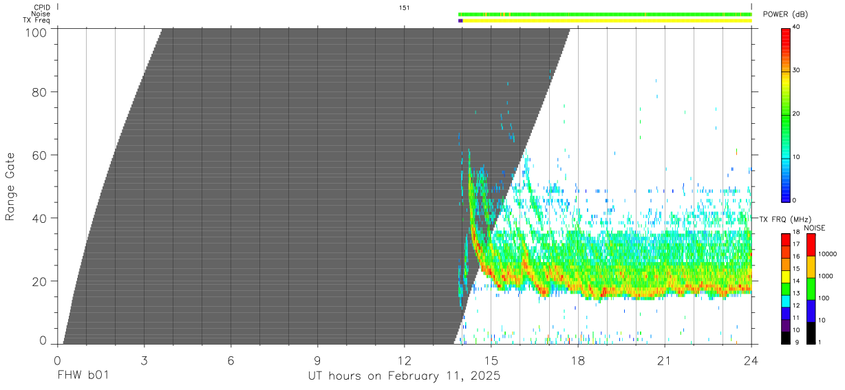Click the "POWER (dB)" legend title
845x390 pixels.
784,14
